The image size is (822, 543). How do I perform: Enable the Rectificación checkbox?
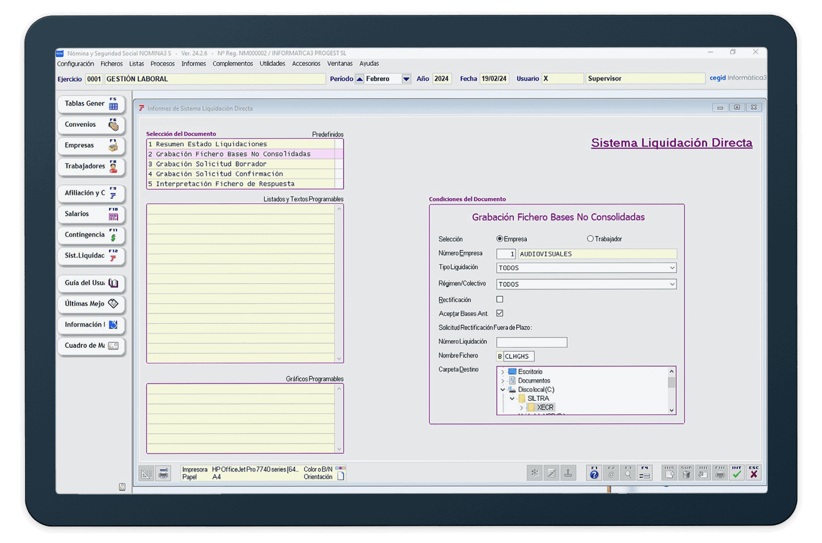click(x=500, y=299)
